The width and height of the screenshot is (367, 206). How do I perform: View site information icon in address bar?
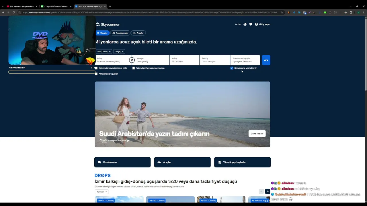pos(20,12)
